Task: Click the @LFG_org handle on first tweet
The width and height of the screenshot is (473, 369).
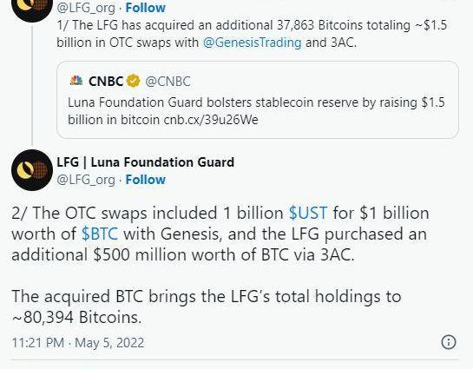Action: pyautogui.click(x=86, y=8)
